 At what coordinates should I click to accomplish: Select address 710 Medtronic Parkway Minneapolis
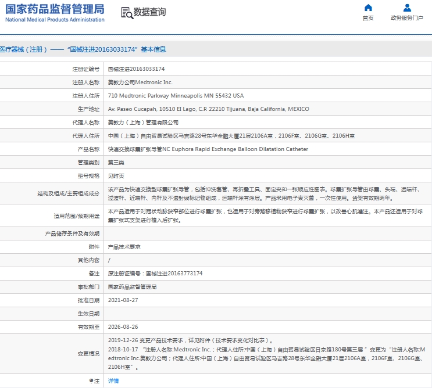[x=176, y=96]
